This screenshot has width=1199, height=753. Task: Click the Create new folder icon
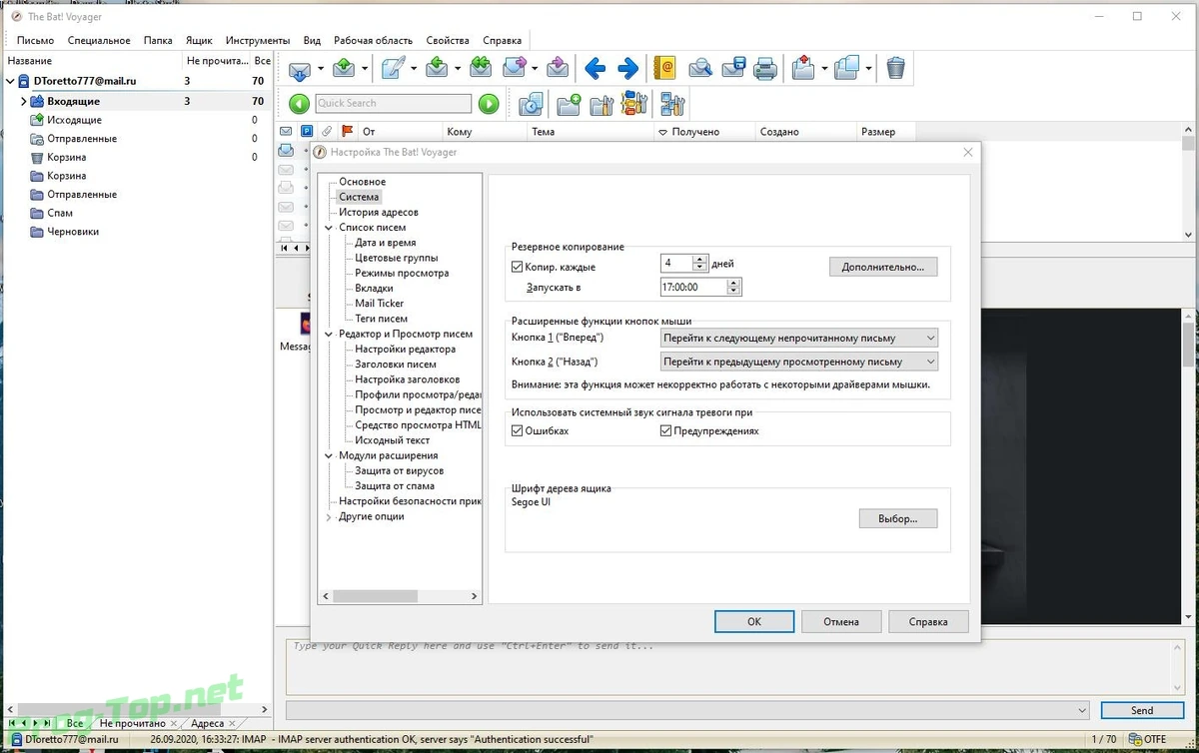coord(569,103)
